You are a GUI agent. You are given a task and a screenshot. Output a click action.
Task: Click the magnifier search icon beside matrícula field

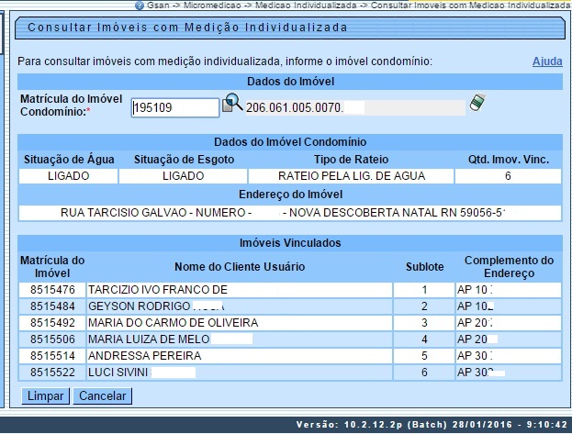point(233,106)
